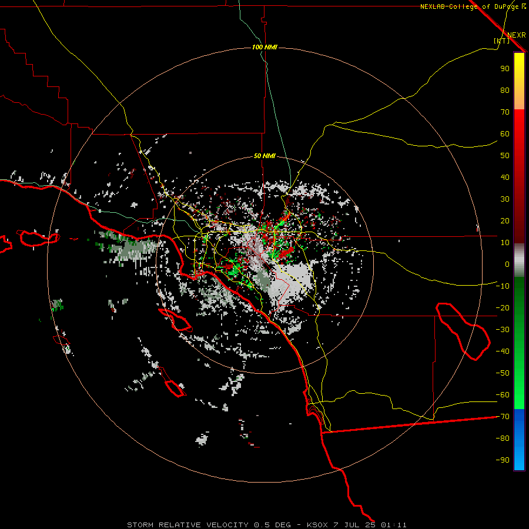The width and height of the screenshot is (529, 529).
Task: Click the "0" velocity scale label
Action: coord(507,264)
